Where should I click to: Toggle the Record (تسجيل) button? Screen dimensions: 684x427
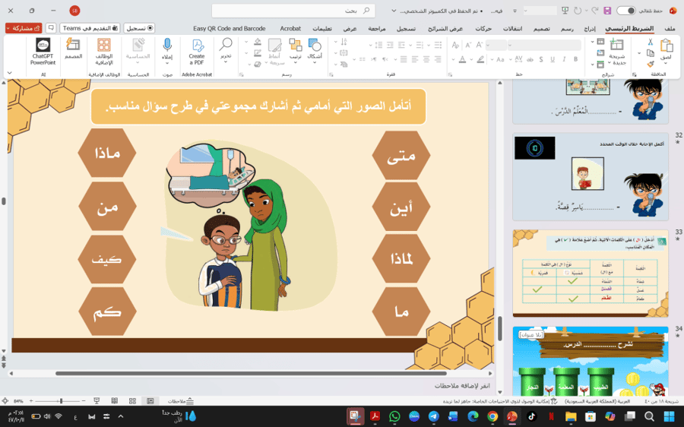point(139,28)
